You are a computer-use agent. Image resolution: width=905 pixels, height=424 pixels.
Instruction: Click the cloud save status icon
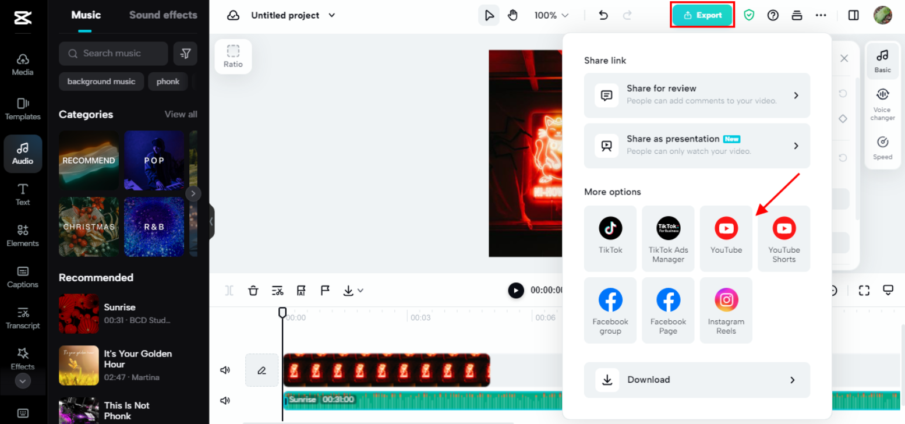tap(233, 15)
